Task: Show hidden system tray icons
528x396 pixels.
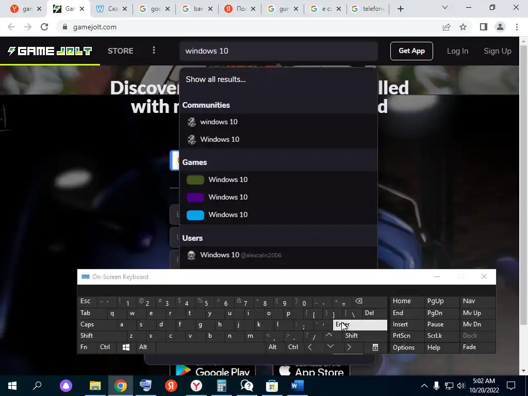Action: coord(424,386)
